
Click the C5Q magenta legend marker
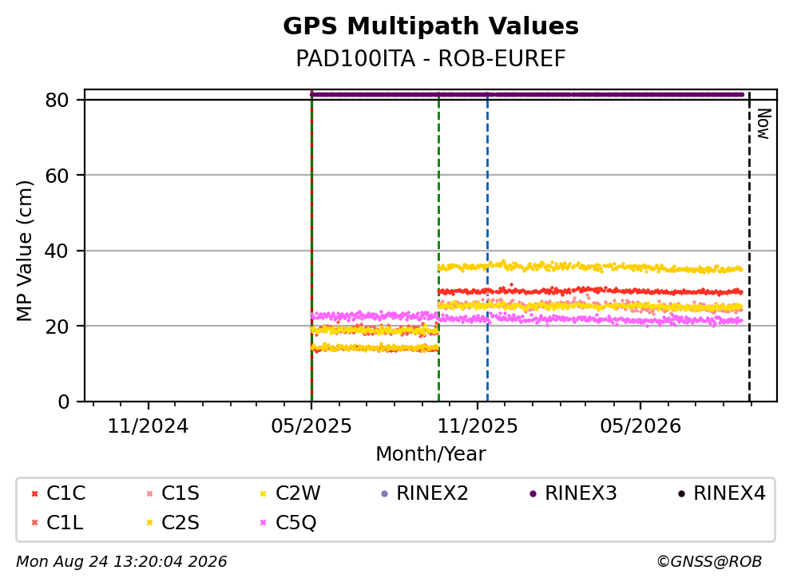[263, 523]
